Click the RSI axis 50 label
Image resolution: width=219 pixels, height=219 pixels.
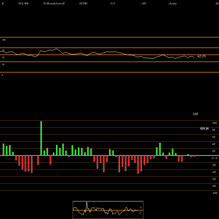tap(3, 57)
